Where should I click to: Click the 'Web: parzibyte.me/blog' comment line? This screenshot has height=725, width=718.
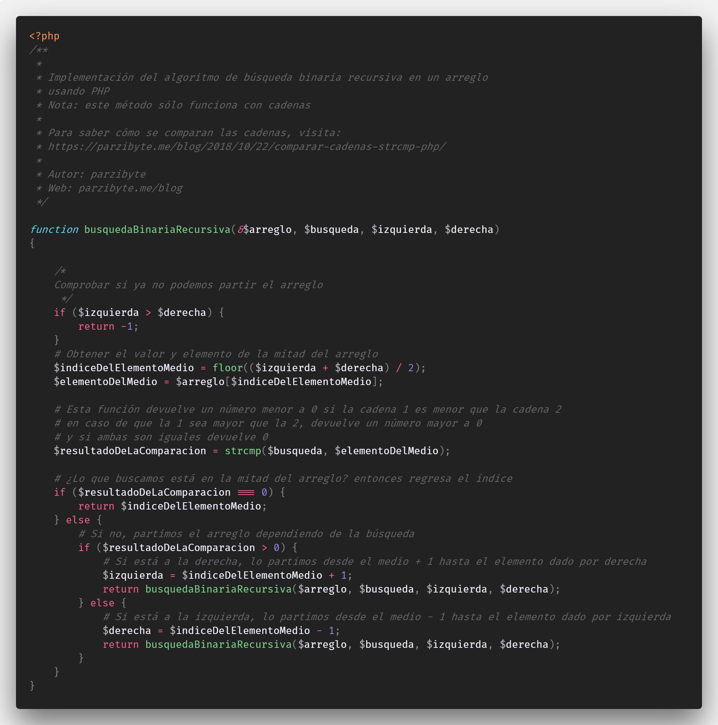[x=115, y=188]
